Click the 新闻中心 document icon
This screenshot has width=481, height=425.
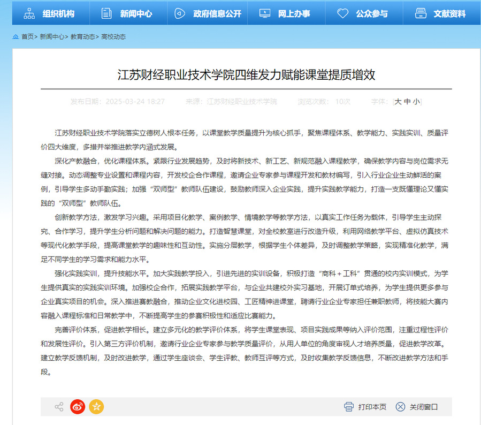pyautogui.click(x=106, y=13)
